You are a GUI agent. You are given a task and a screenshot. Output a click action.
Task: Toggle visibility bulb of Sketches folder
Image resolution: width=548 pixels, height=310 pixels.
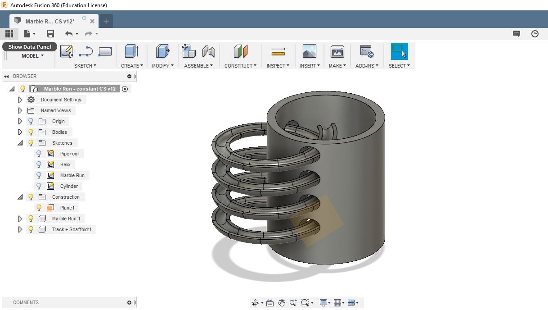coord(31,143)
